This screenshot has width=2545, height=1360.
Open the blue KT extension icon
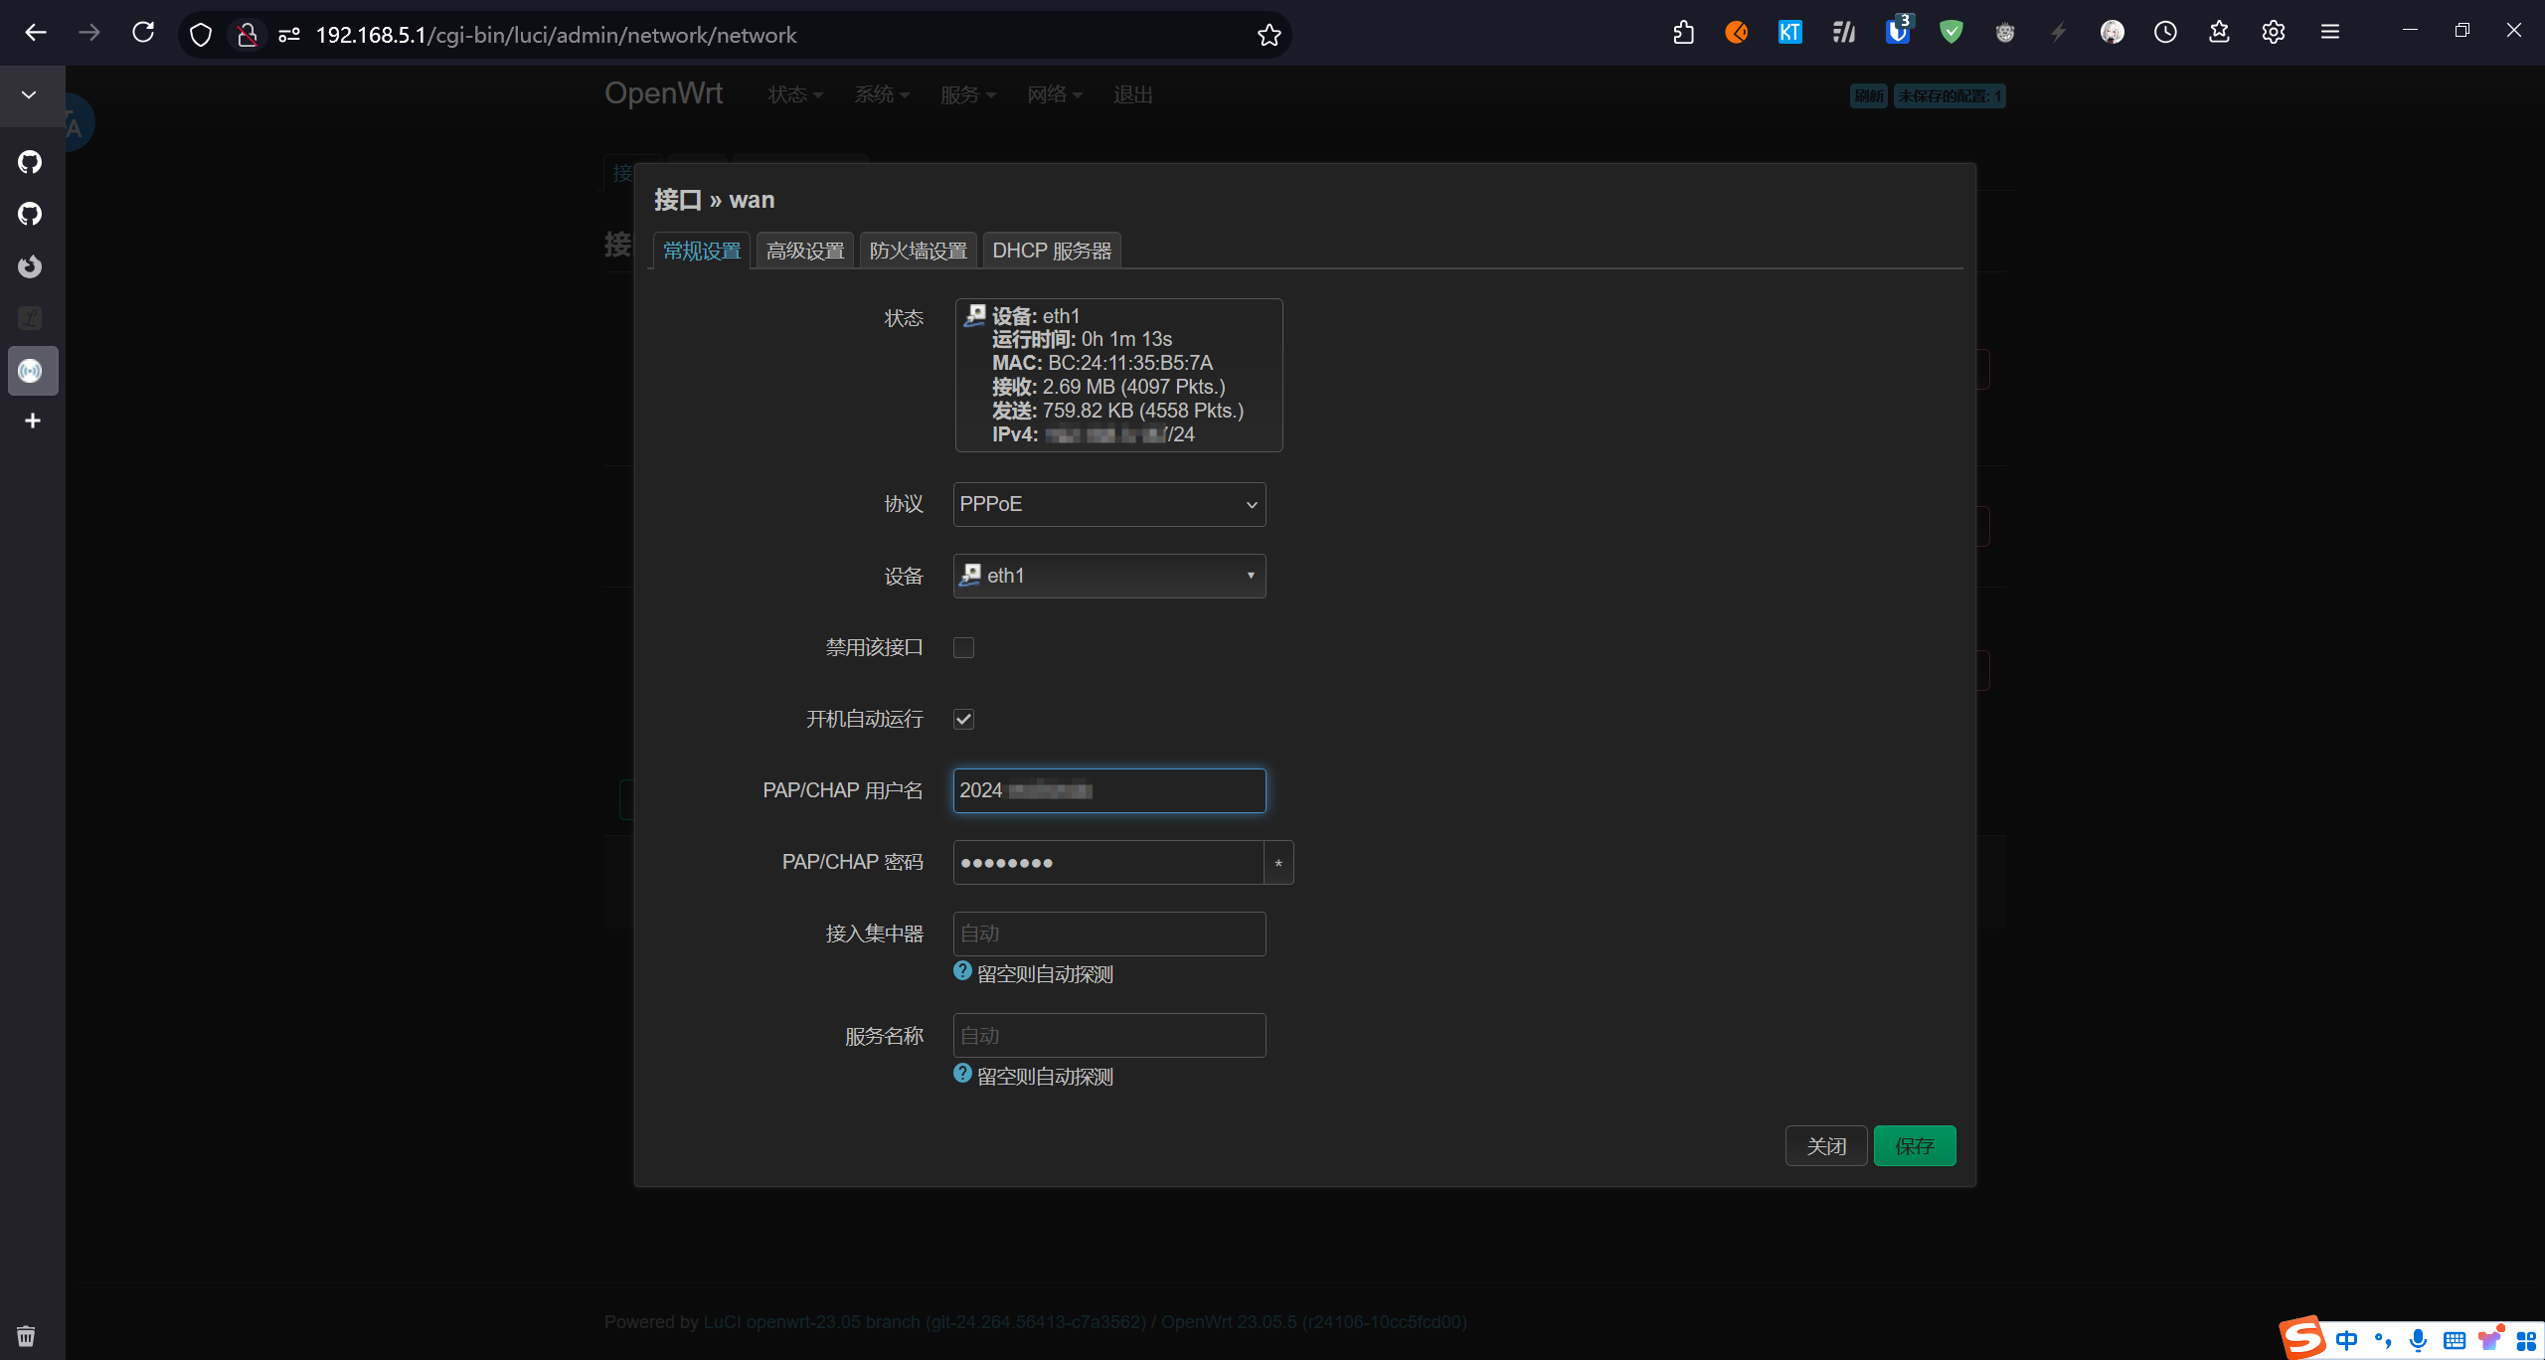tap(1790, 33)
